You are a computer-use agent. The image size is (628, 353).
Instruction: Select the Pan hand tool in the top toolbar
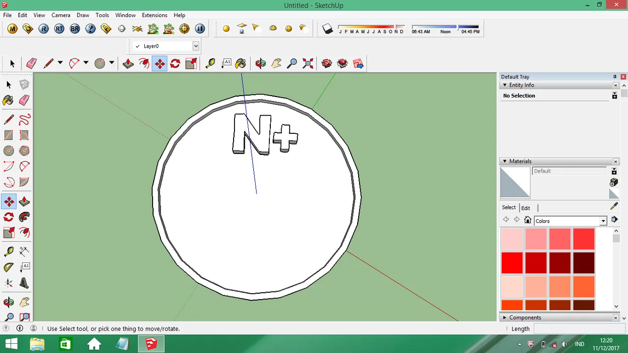coord(276,63)
